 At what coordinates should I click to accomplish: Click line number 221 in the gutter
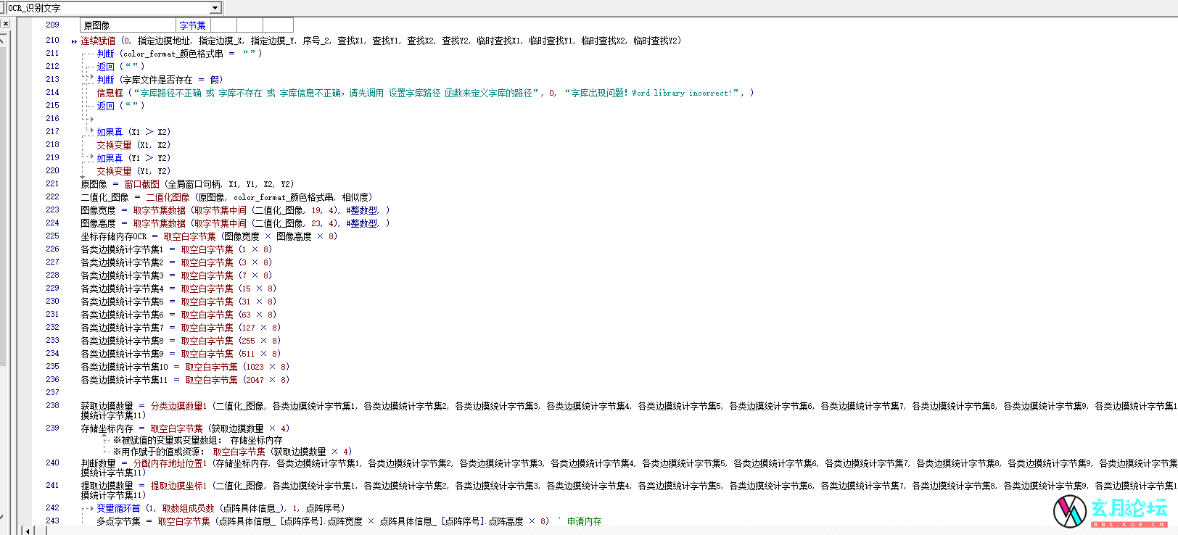52,183
